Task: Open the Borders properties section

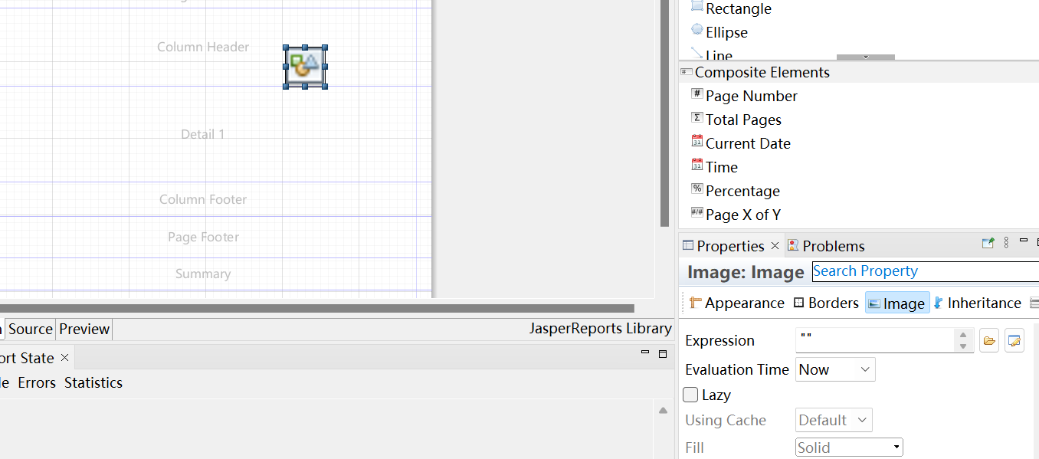Action: pyautogui.click(x=826, y=303)
